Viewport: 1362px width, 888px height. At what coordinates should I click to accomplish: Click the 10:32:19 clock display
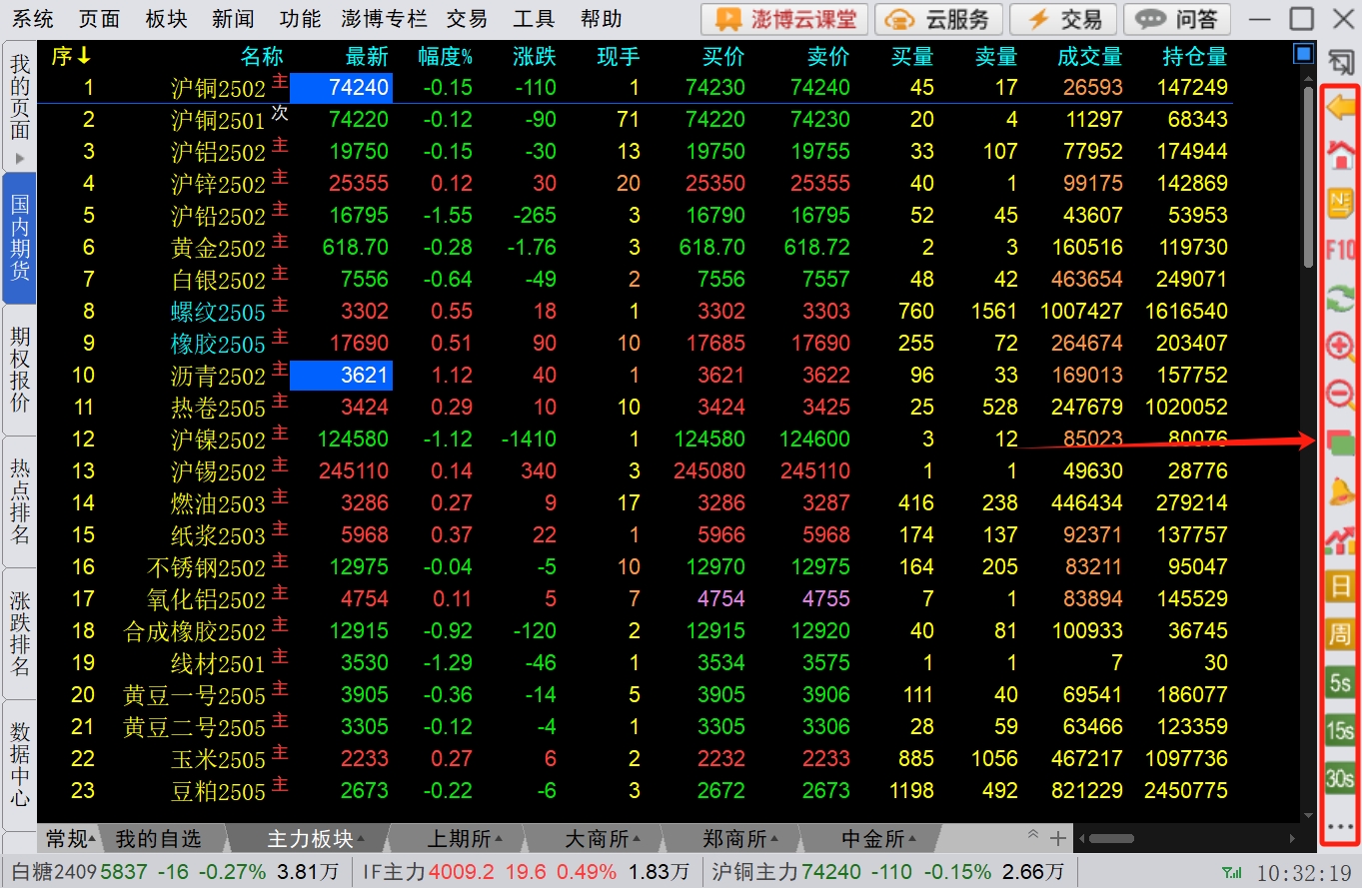click(1304, 873)
